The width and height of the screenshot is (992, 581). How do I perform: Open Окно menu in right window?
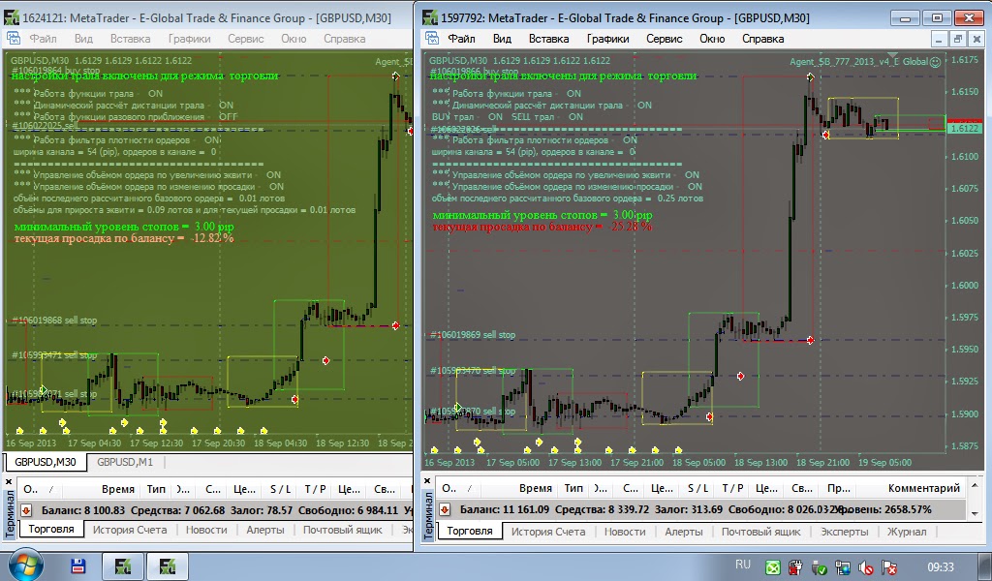pos(712,39)
